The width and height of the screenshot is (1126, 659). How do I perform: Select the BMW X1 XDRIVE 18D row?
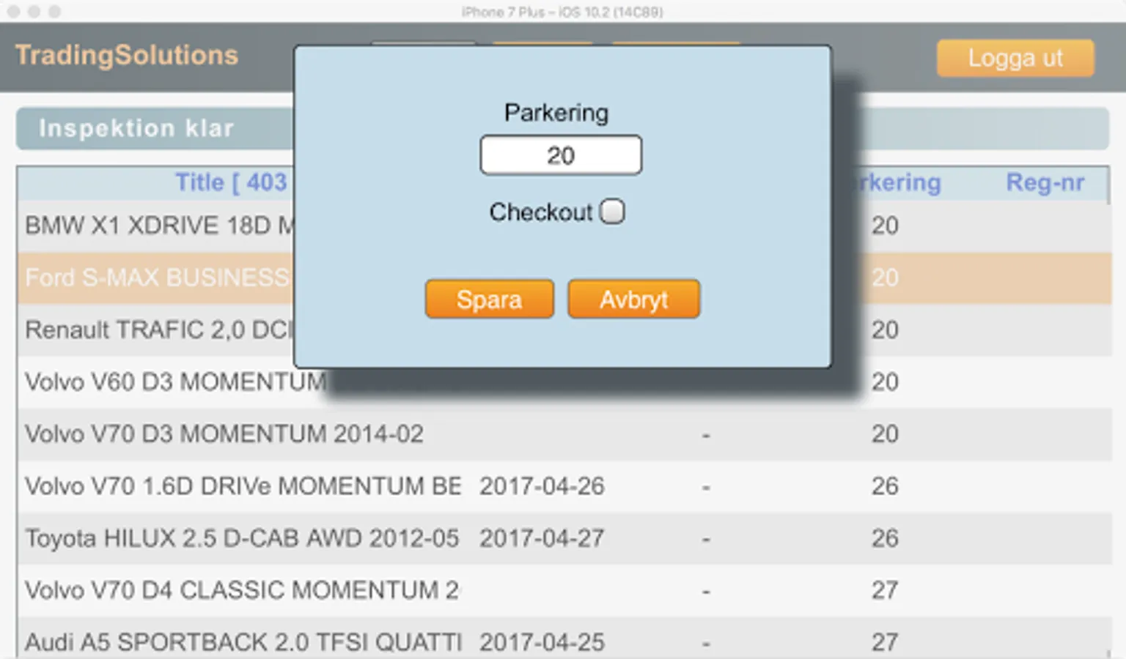coord(564,226)
